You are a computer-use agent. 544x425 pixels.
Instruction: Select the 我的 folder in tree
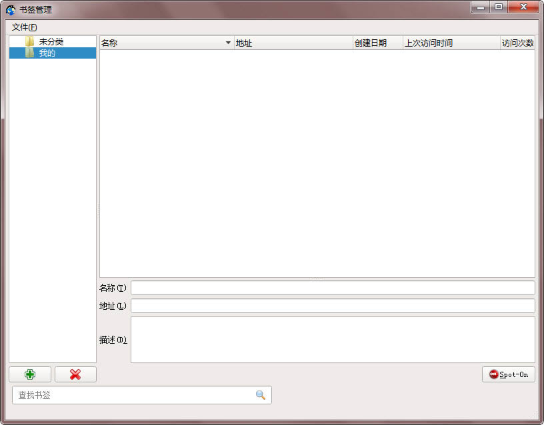point(53,53)
